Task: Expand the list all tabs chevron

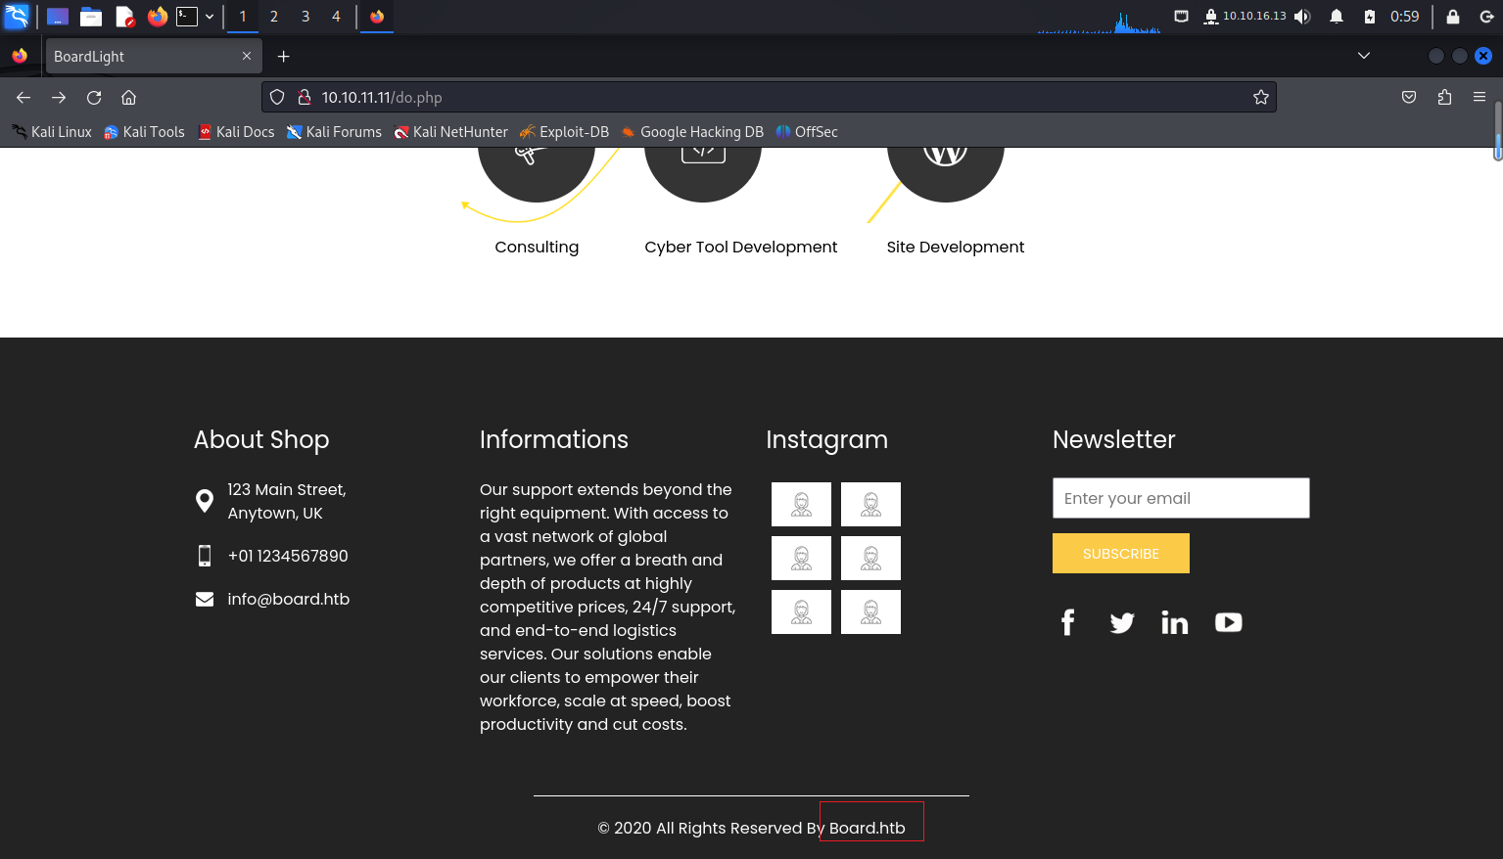Action: coord(1364,56)
